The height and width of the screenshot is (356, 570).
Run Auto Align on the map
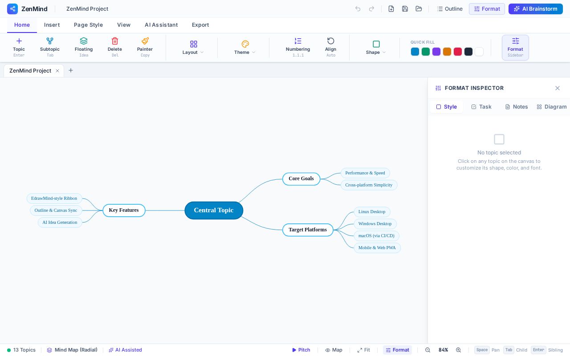point(331,48)
